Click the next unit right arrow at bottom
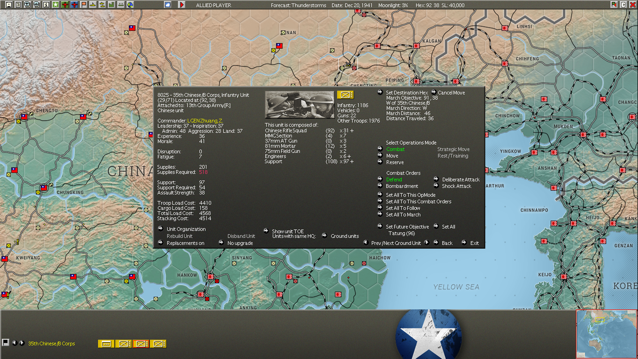 21,343
